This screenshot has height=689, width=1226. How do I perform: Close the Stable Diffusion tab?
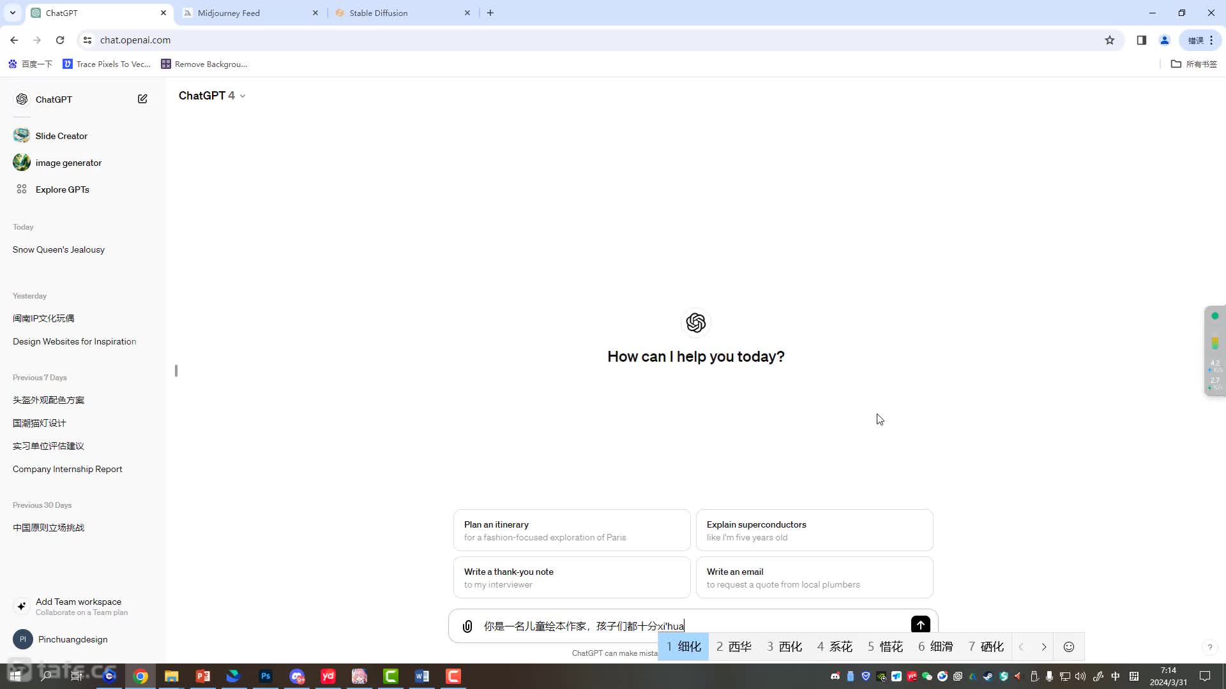tap(467, 13)
